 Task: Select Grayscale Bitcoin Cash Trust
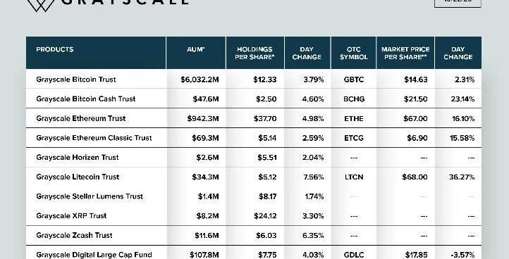(x=86, y=99)
